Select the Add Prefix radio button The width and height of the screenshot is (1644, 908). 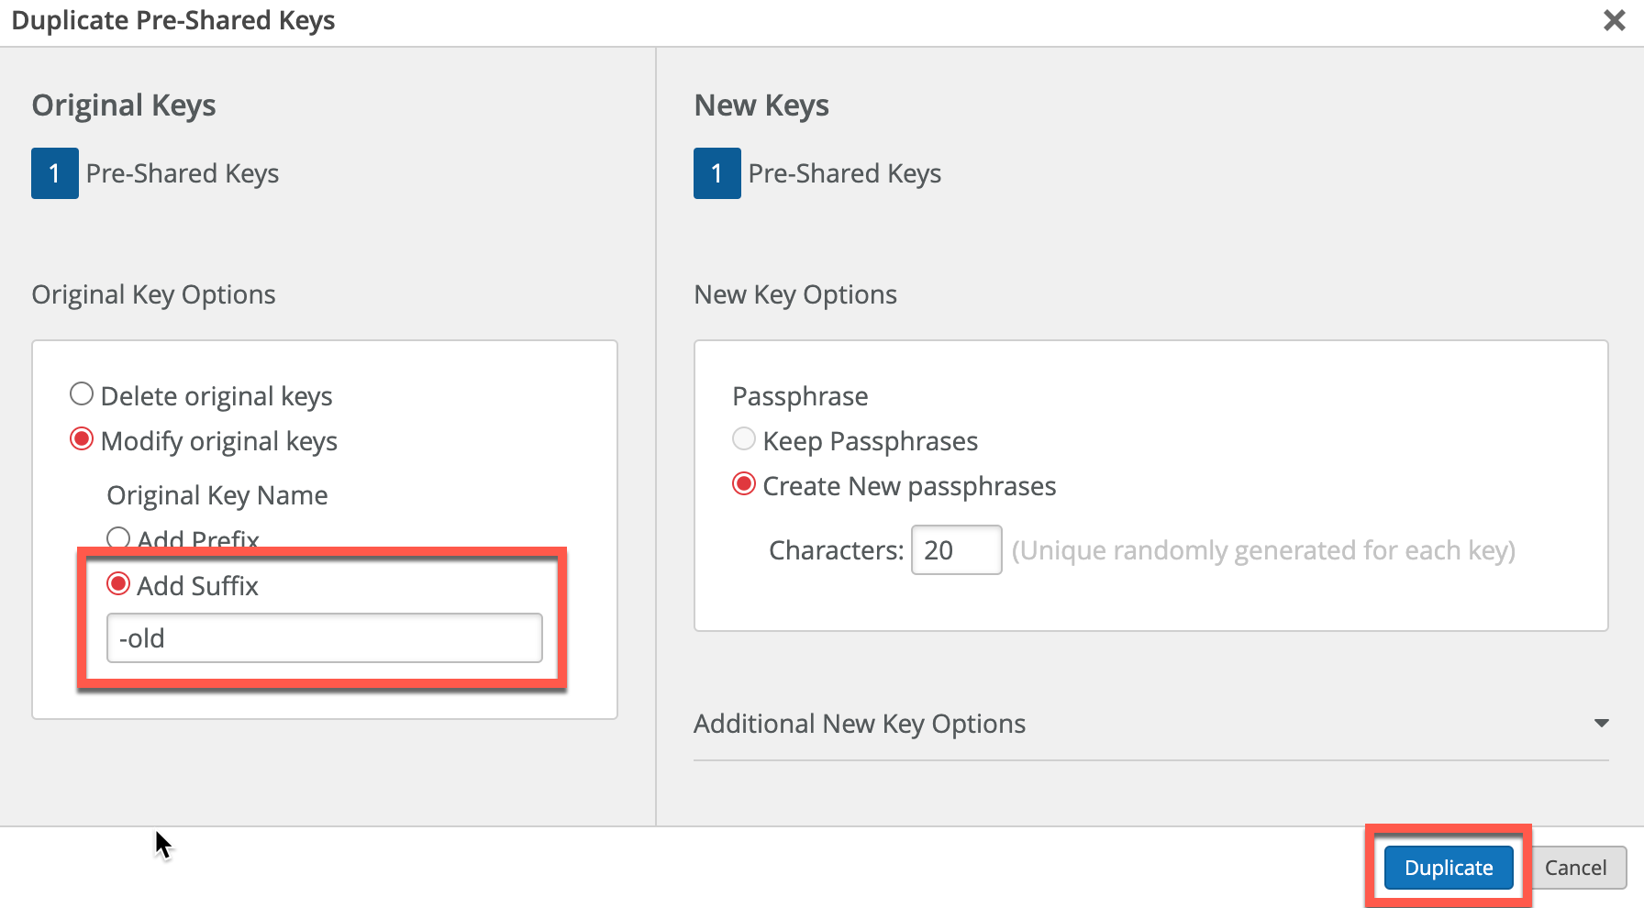(x=118, y=537)
